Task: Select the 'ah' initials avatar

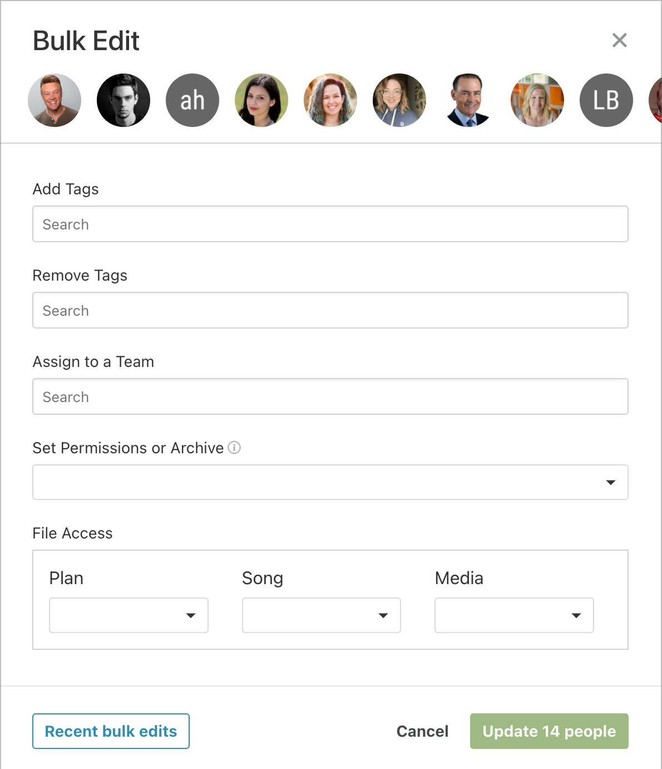Action: (192, 100)
